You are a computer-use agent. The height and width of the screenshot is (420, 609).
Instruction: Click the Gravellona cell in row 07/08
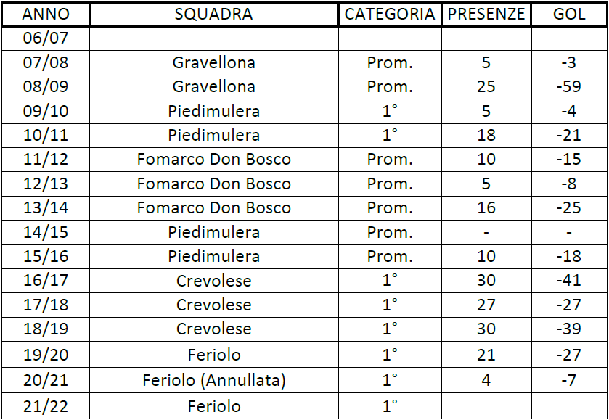[213, 62]
